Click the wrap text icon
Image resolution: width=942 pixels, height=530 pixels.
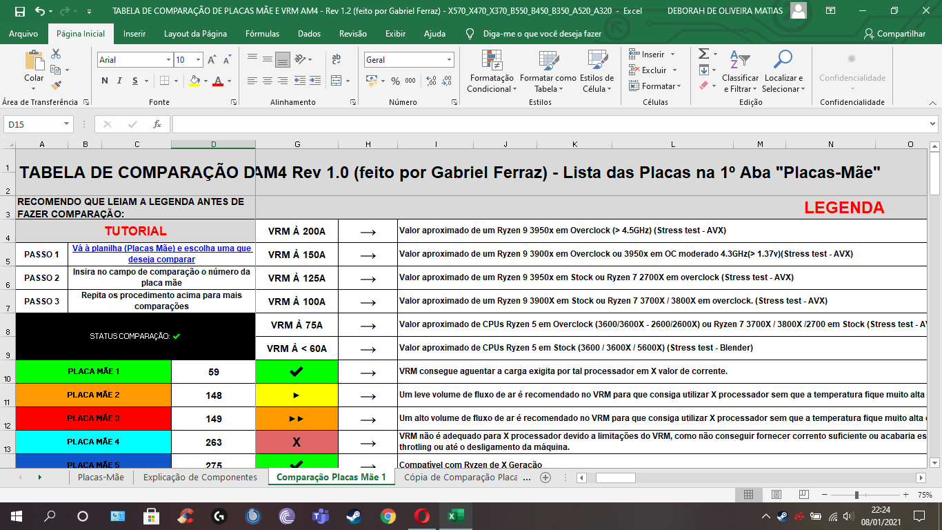coord(337,60)
